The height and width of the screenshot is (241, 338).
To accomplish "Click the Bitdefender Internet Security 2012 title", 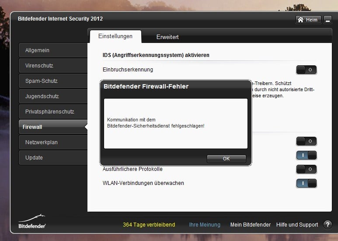I will point(60,19).
